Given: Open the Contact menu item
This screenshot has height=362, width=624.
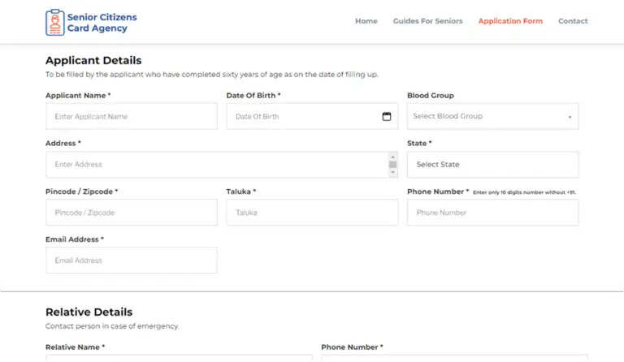Looking at the screenshot, I should point(573,21).
